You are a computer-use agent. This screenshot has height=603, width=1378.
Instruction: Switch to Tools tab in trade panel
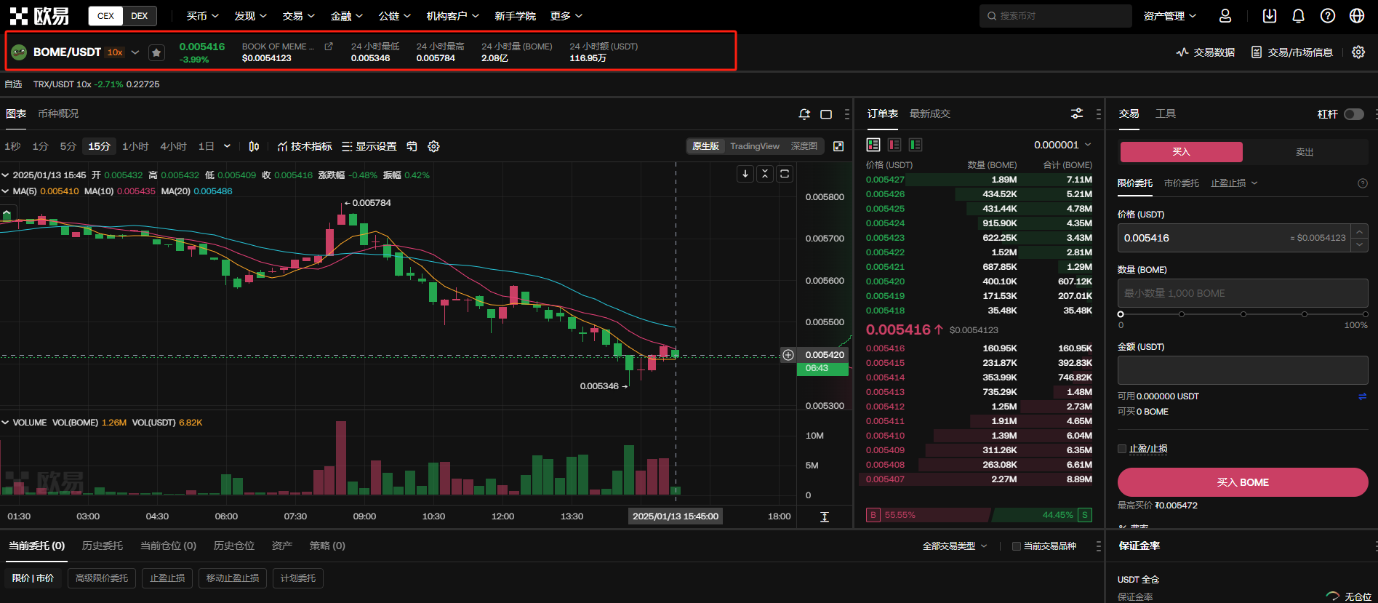[x=1166, y=114]
